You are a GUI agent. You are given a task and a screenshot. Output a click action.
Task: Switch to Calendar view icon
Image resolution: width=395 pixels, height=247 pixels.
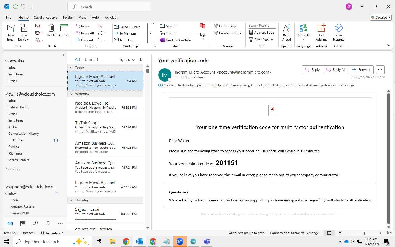point(23,224)
